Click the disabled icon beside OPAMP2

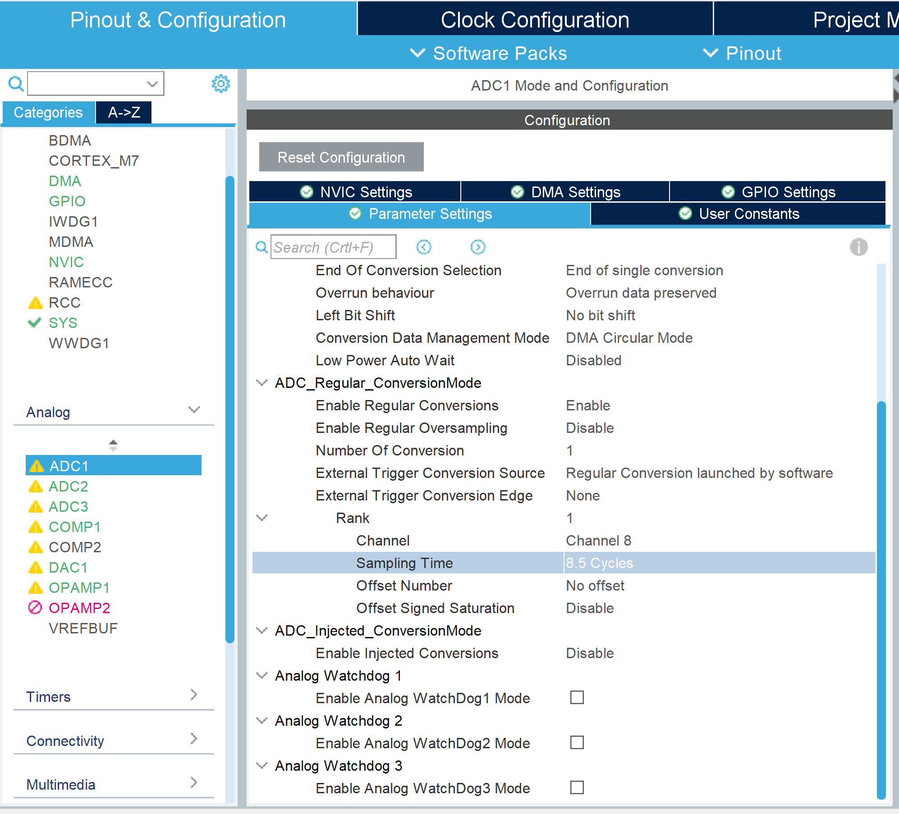35,608
